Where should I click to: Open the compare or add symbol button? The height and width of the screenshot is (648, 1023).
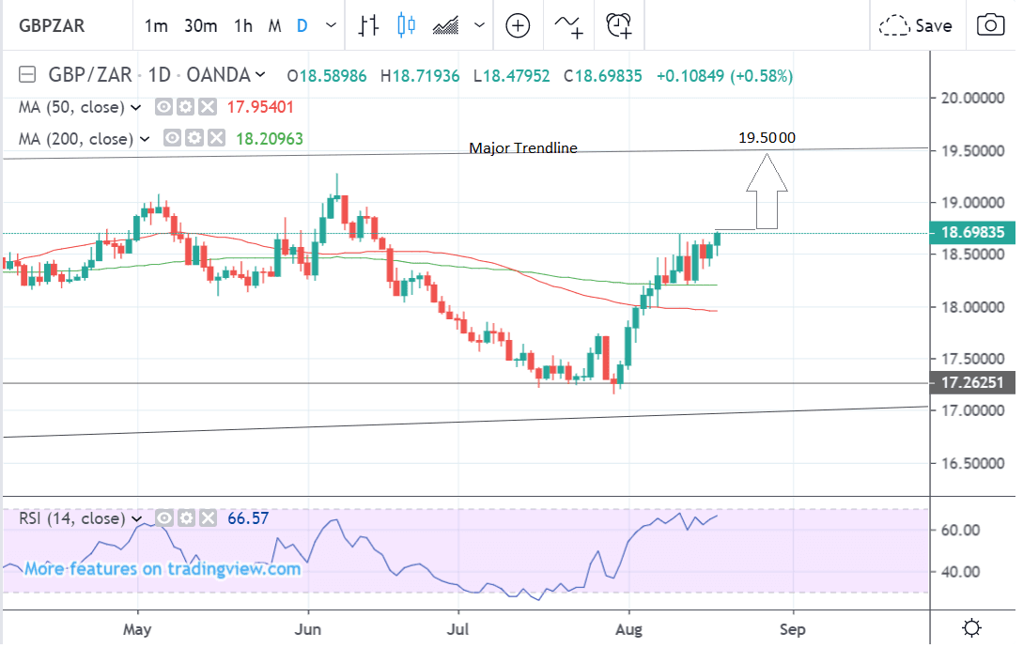(518, 25)
